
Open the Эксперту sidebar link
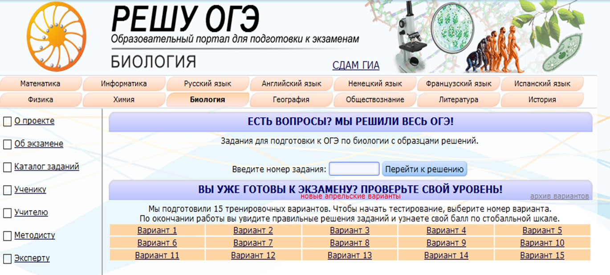[x=32, y=258]
